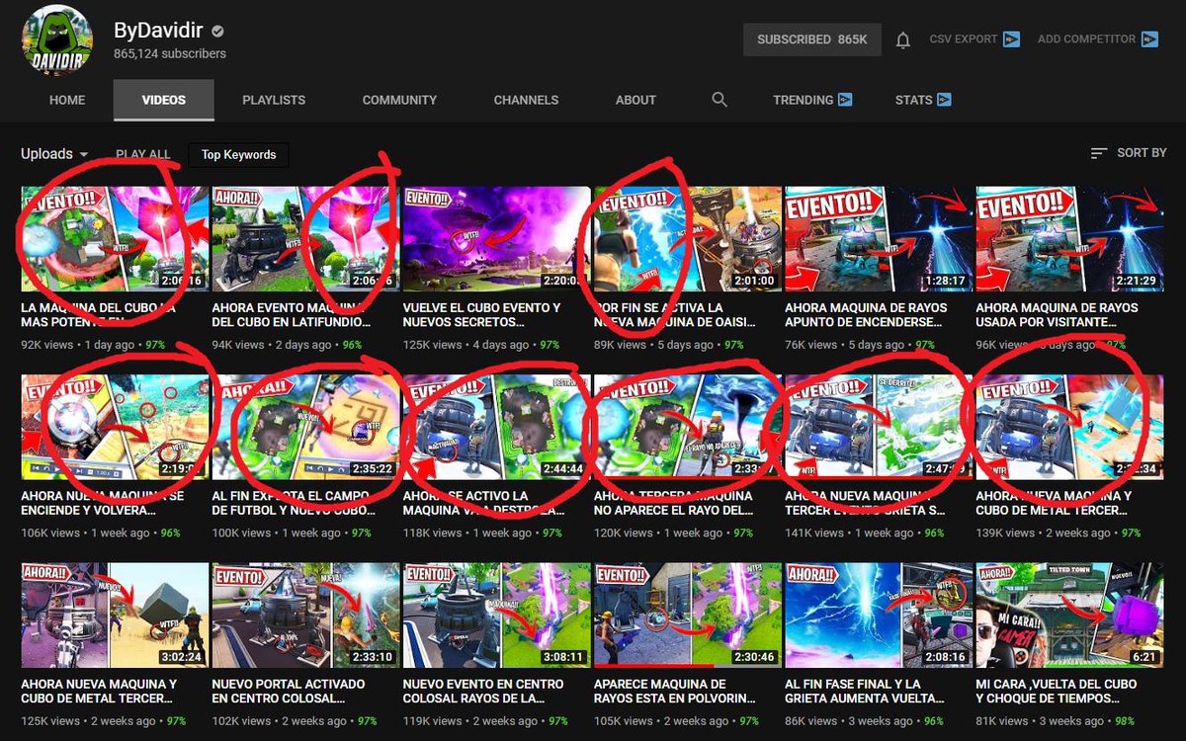Click '94K views • 2 days ago' text
Viewport: 1186px width, 741px height.
click(272, 345)
